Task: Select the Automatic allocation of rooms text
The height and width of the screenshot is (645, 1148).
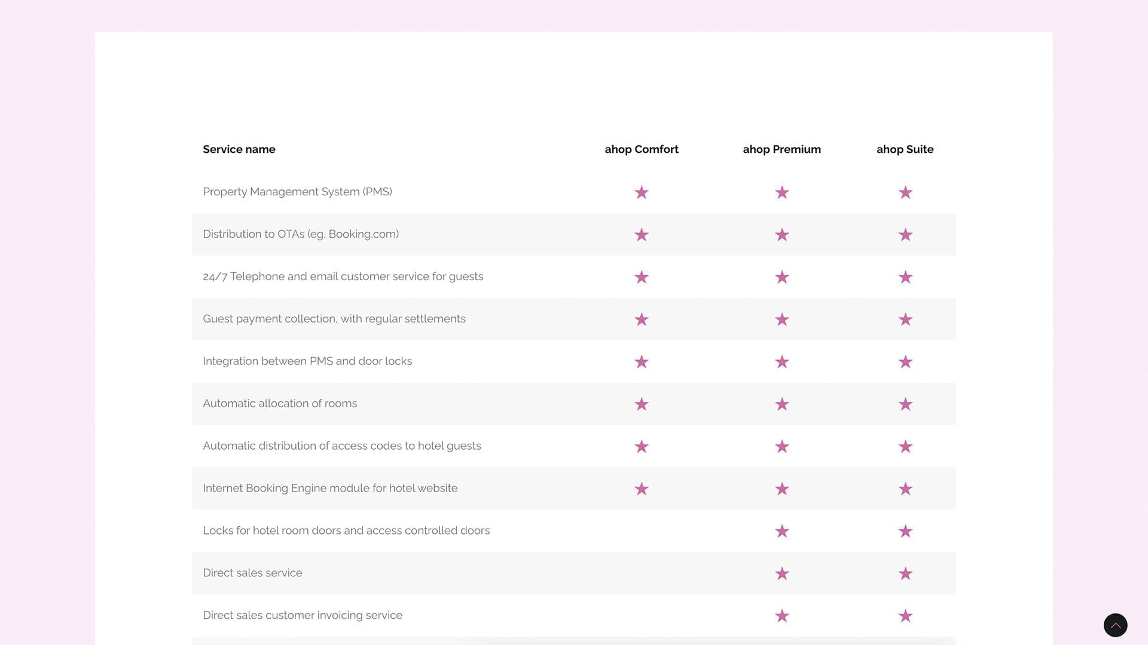Action: point(280,404)
